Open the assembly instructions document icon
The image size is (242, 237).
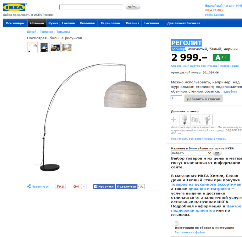point(177,223)
